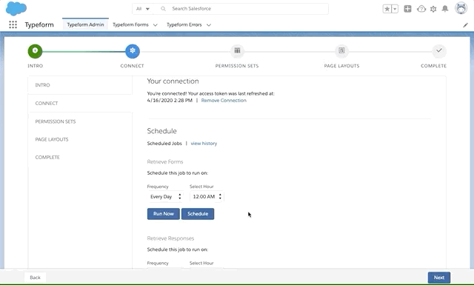Click the '4/16/2020 2:28 PM' timestamp
This screenshot has width=474, height=285.
point(170,101)
